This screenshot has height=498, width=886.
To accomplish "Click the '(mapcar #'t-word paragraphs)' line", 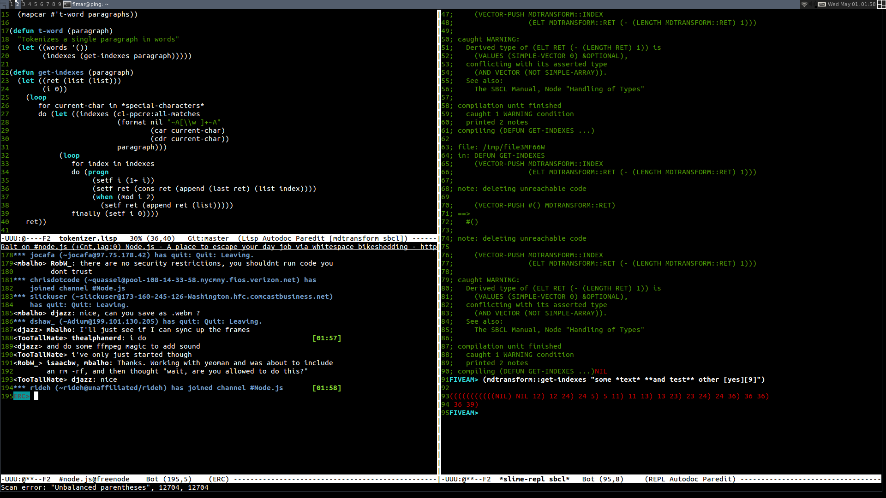I will pos(78,14).
